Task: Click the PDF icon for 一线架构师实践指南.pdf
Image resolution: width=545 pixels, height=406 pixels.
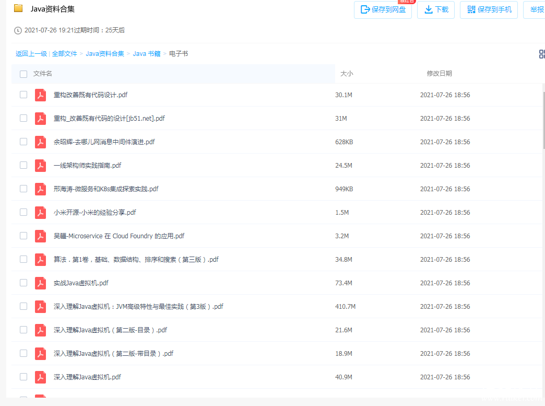Action: (40, 166)
